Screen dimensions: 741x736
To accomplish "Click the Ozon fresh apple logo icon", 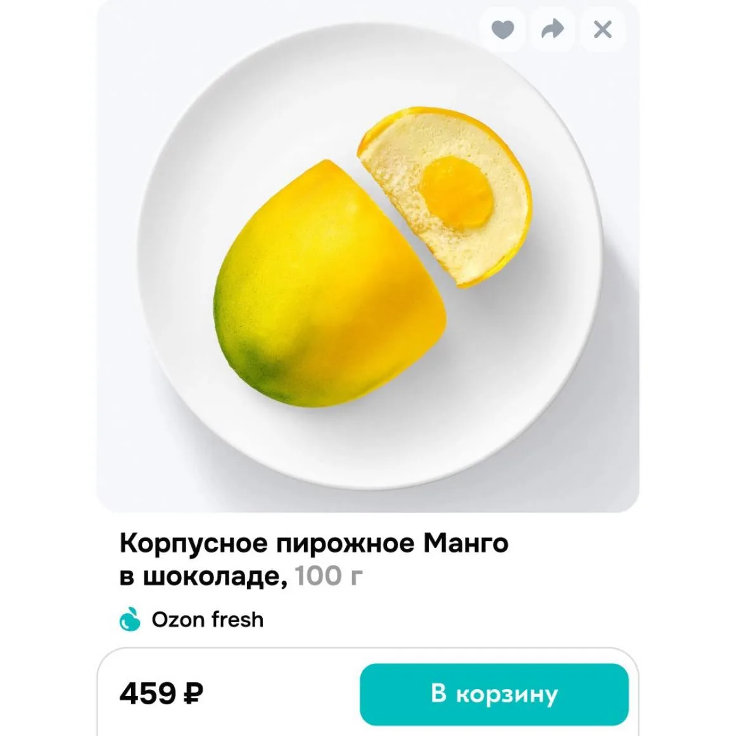I will tap(130, 619).
